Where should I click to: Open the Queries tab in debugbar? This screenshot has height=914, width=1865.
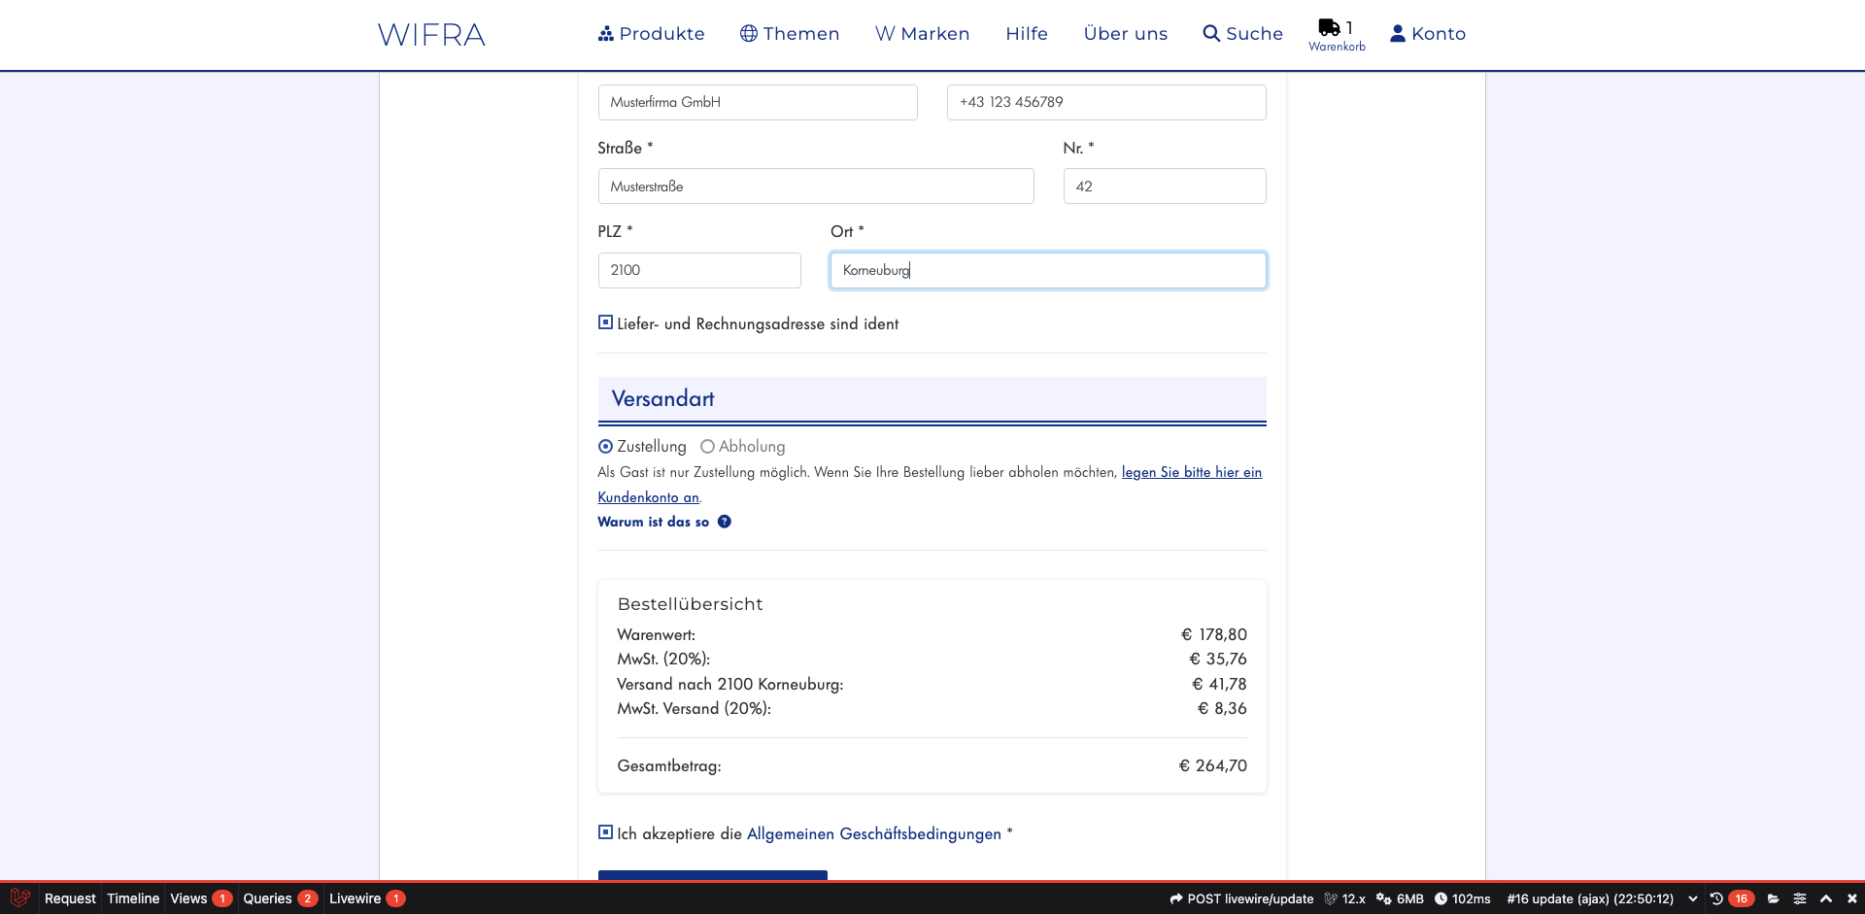(x=267, y=898)
